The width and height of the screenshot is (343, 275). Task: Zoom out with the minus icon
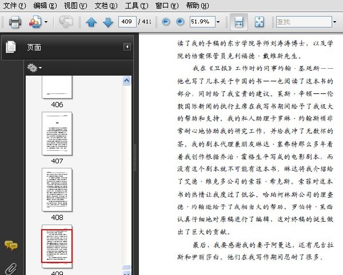click(166, 22)
